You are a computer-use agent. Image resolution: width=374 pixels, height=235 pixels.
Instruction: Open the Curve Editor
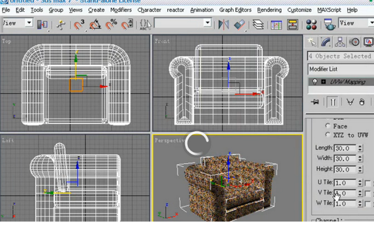[x=277, y=25]
